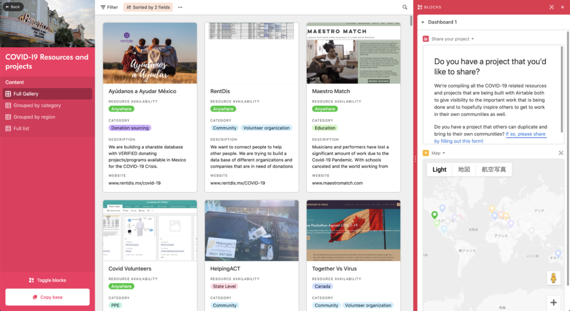This screenshot has width=570, height=311.
Task: Click the search magnifier icon
Action: (x=405, y=7)
